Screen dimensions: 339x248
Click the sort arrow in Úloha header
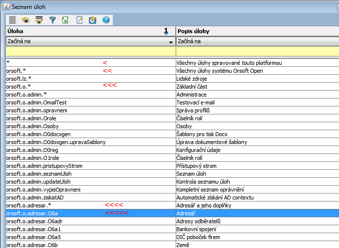click(166, 31)
